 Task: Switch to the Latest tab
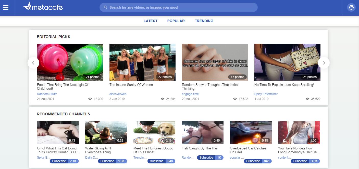(x=151, y=21)
